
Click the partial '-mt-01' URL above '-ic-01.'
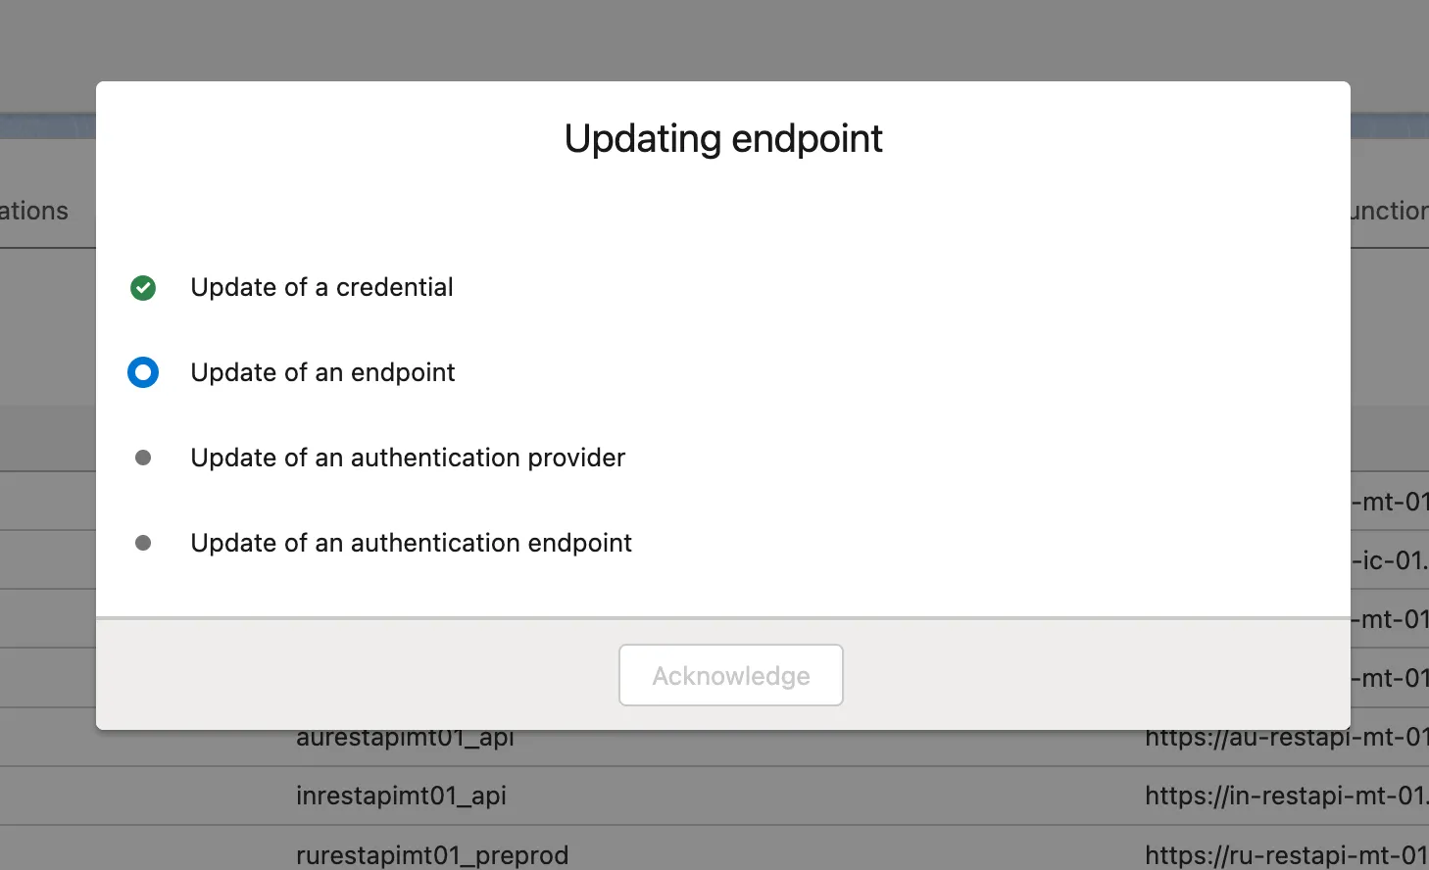(1390, 502)
